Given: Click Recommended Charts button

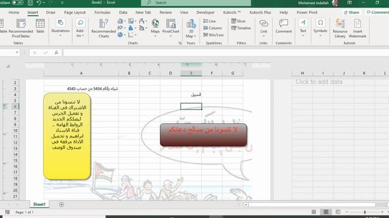Looking at the screenshot, I should pos(104,28).
